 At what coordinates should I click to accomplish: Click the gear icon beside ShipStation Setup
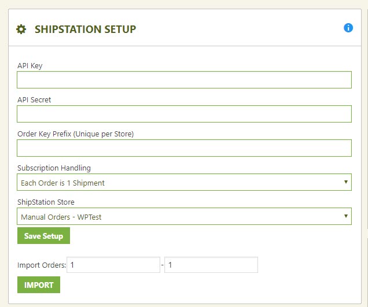click(x=21, y=29)
